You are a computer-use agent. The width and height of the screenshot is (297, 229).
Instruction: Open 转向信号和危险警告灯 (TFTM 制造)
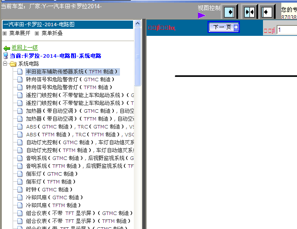coord(69,87)
